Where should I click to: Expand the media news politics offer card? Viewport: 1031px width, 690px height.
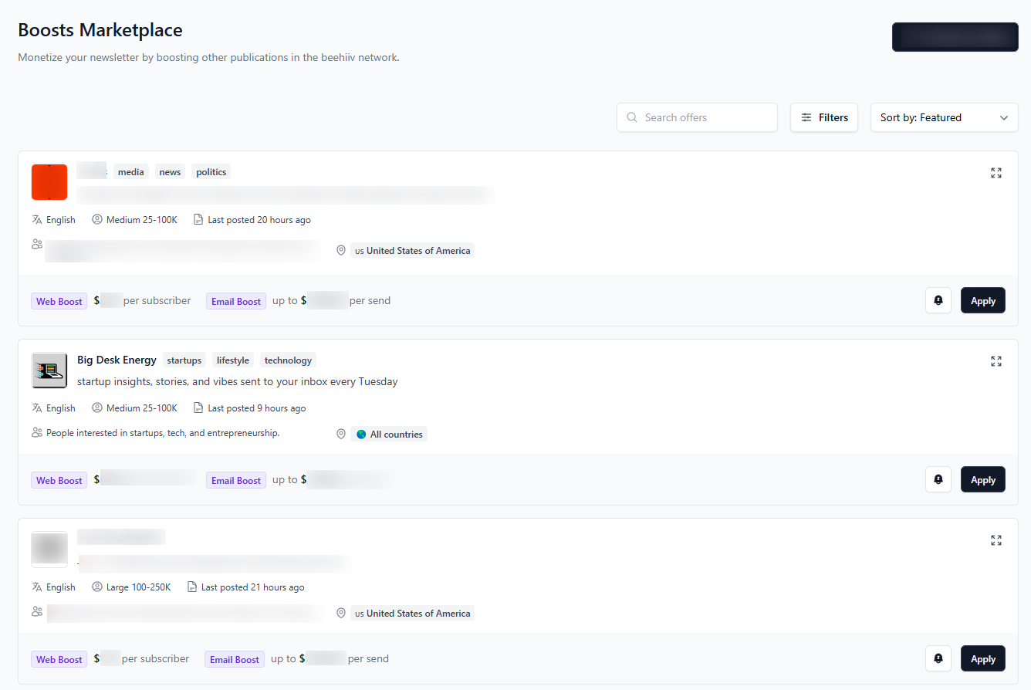click(x=996, y=173)
